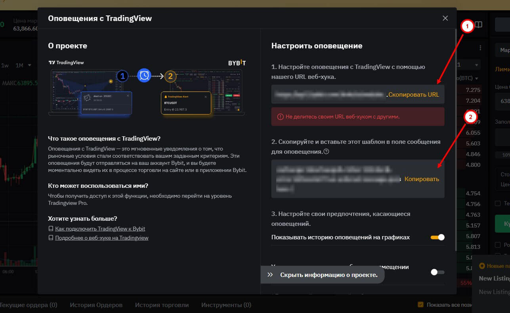The width and height of the screenshot is (510, 313).
Task: Click the document icon beside the webhook guide
Action: click(51, 238)
